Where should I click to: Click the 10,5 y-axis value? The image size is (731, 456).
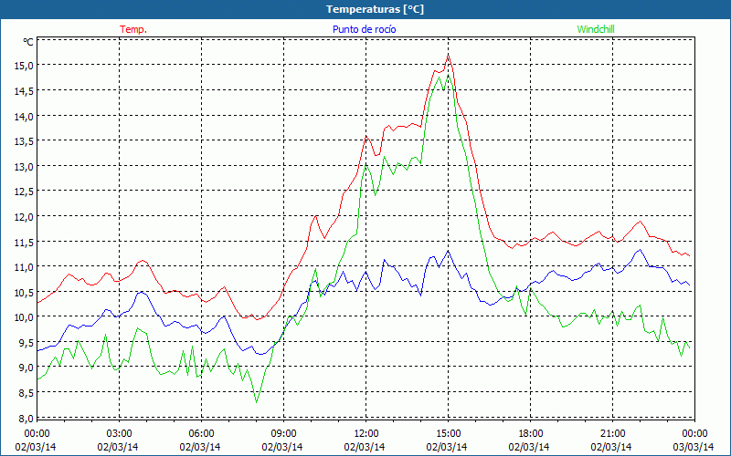click(x=24, y=292)
